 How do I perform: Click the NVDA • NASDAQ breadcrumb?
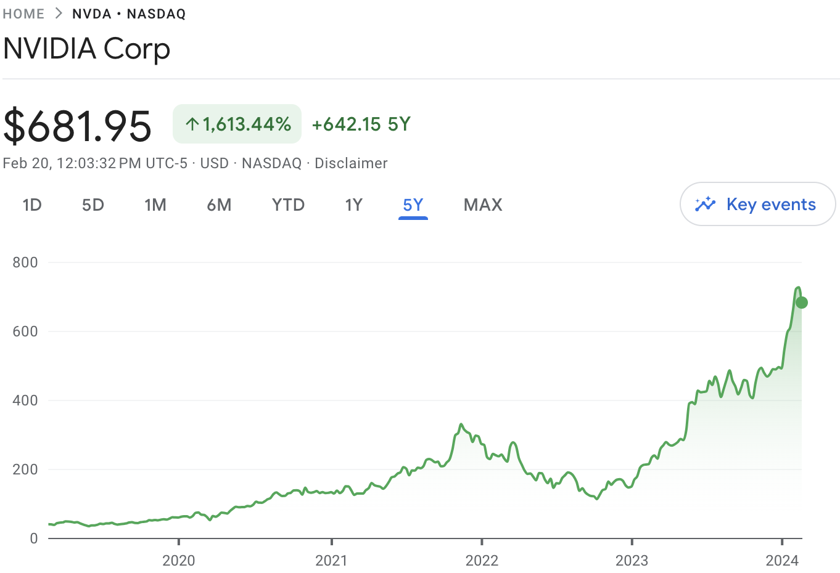(129, 14)
